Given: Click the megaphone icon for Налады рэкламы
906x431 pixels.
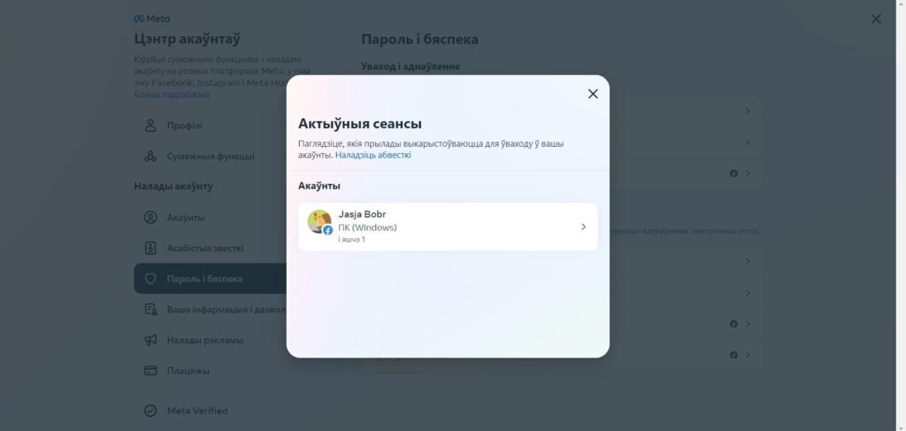Looking at the screenshot, I should pyautogui.click(x=150, y=340).
